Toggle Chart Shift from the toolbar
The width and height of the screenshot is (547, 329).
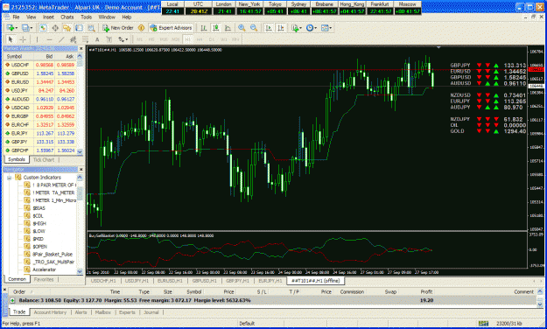(x=281, y=28)
